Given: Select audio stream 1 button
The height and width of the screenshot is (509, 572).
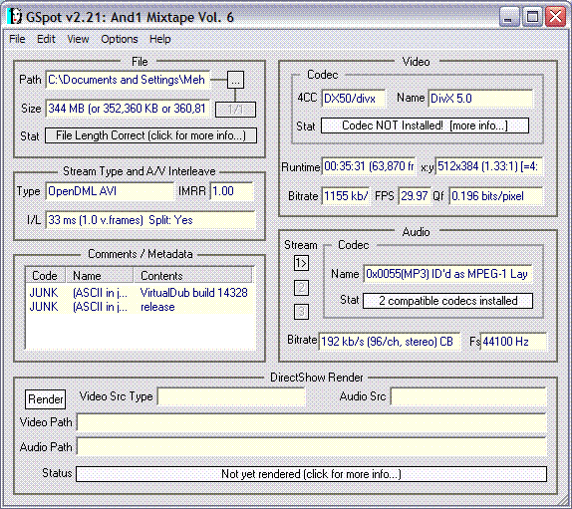Looking at the screenshot, I should (301, 263).
